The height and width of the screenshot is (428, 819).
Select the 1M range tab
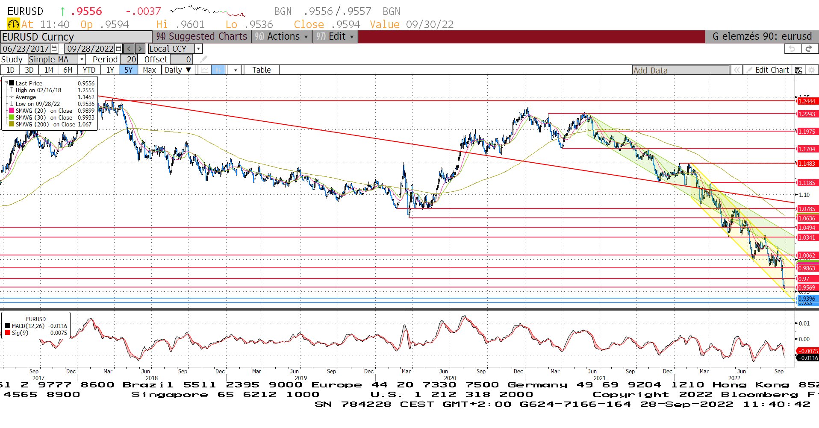49,70
